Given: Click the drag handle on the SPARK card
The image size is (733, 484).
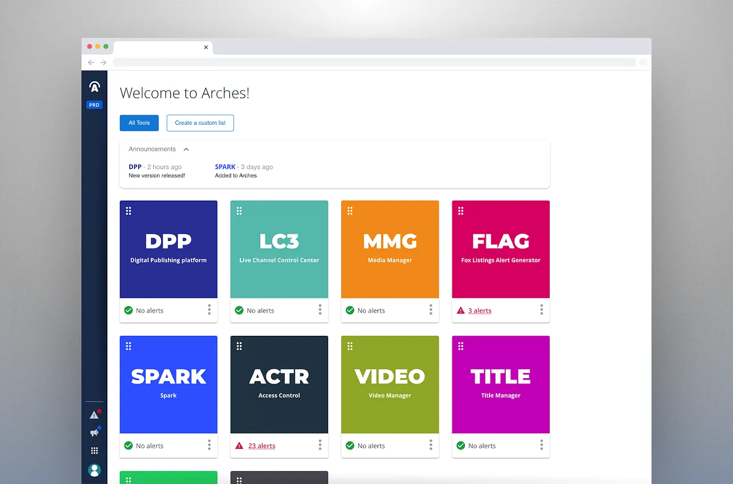Looking at the screenshot, I should [x=128, y=346].
